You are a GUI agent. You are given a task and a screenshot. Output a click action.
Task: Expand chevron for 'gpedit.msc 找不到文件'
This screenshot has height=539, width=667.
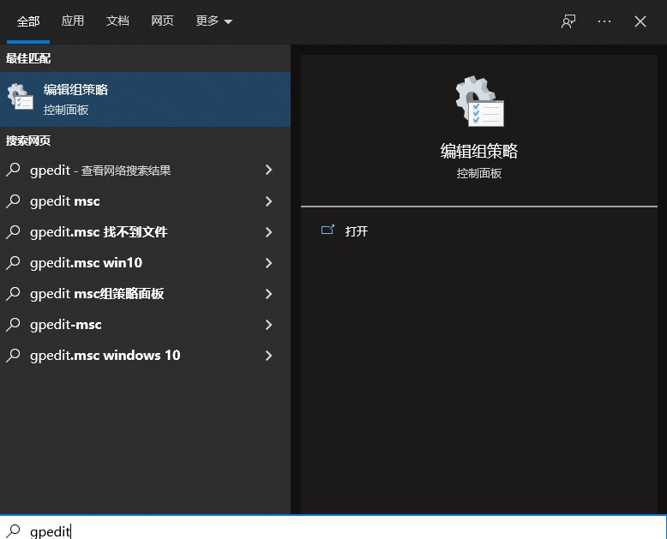pos(268,232)
